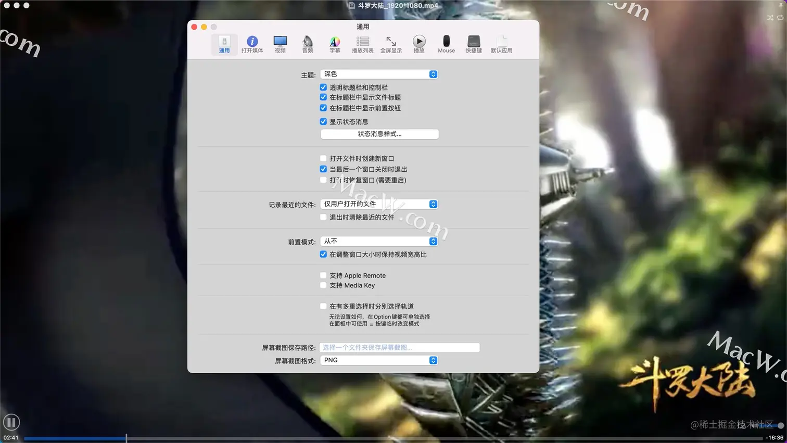Click the video title 斗罗大陆_1920*1080.mp4
The height and width of the screenshot is (443, 787).
pyautogui.click(x=398, y=6)
